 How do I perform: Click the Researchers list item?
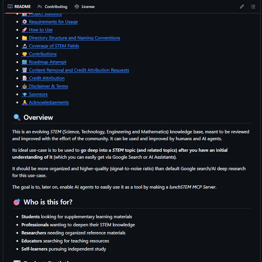pyautogui.click(x=73, y=233)
